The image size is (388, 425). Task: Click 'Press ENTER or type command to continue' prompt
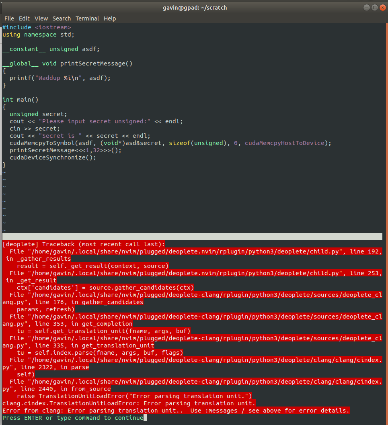73,418
